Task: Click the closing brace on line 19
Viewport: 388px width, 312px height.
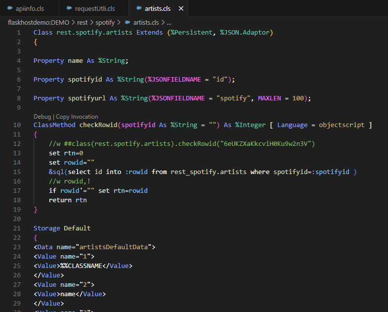Action: [x=36, y=210]
